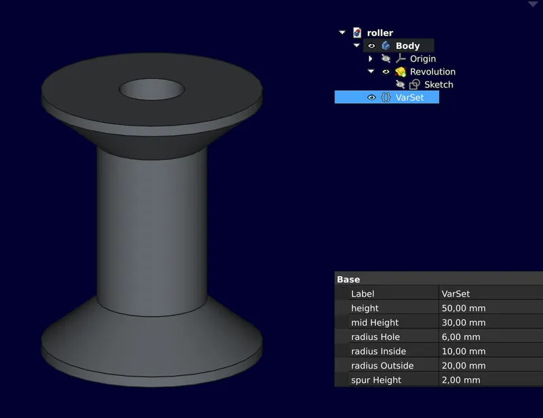Show the hidden Origin item

386,58
